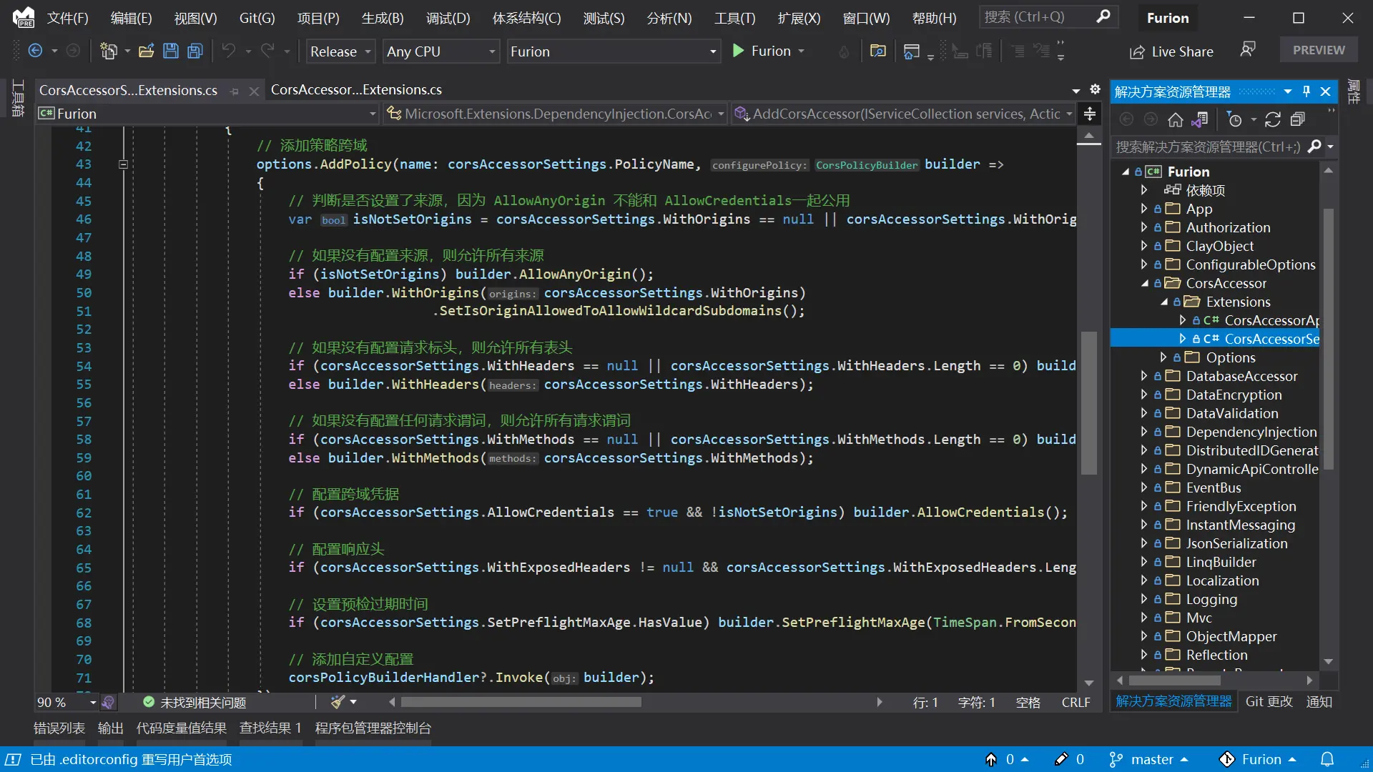Click the Solution Explorer vertical scrollbar thumb
Image resolution: width=1373 pixels, height=772 pixels.
coord(1328,338)
